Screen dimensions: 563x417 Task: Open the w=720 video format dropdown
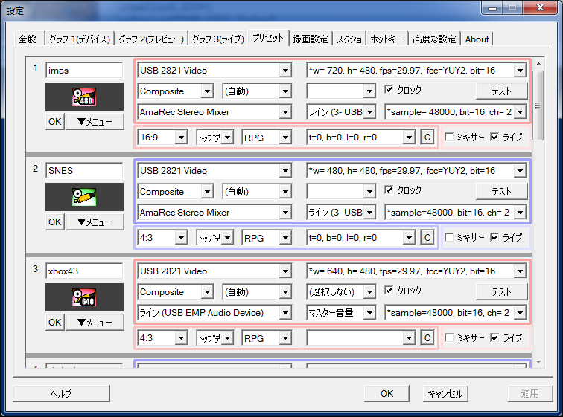coord(416,70)
